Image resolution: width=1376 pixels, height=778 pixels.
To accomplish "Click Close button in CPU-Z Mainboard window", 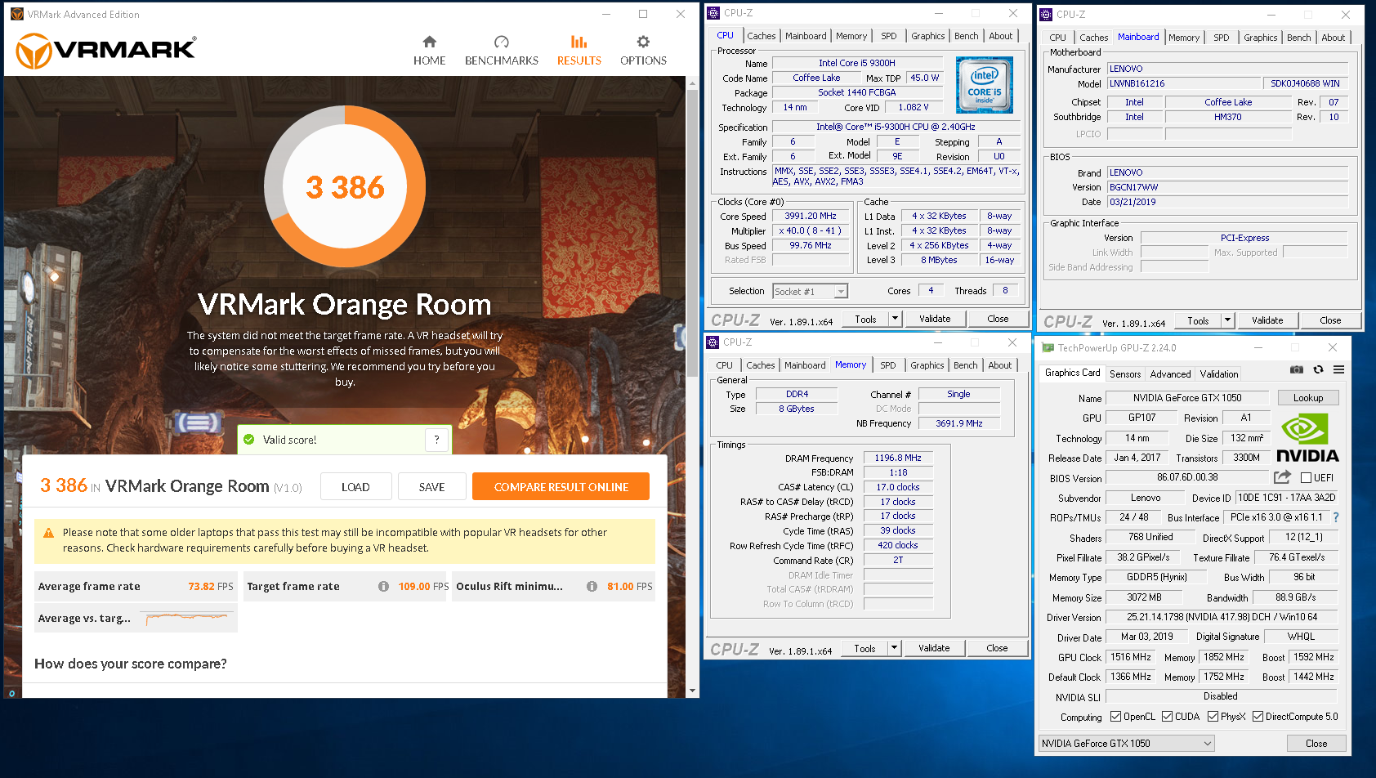I will (1329, 320).
